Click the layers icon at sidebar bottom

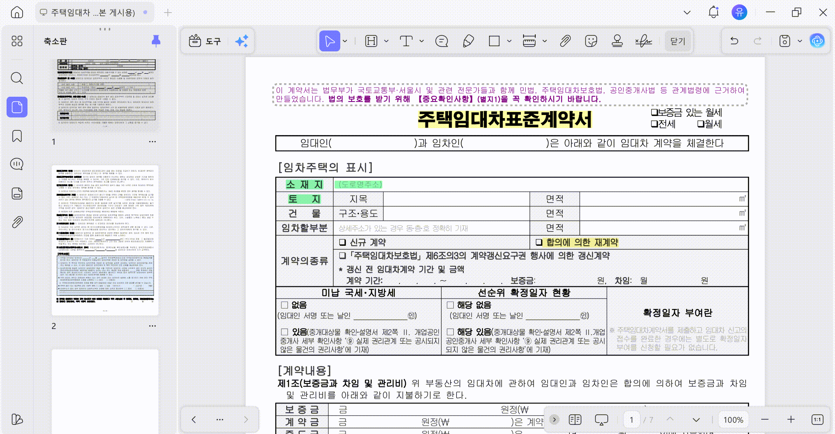point(17,419)
